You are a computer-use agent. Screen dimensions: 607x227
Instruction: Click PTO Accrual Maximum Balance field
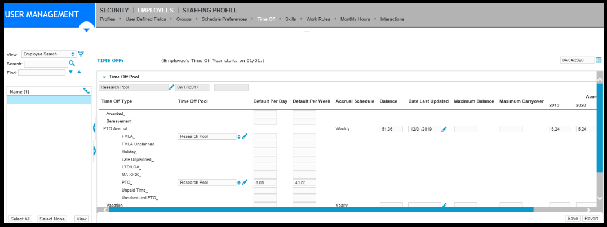(x=466, y=129)
